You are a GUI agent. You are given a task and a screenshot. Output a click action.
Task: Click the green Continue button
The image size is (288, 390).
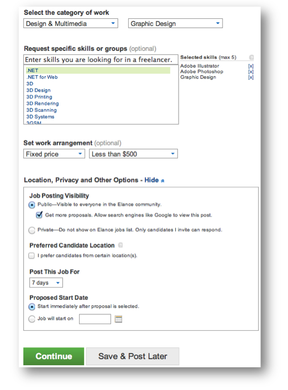coord(54,356)
